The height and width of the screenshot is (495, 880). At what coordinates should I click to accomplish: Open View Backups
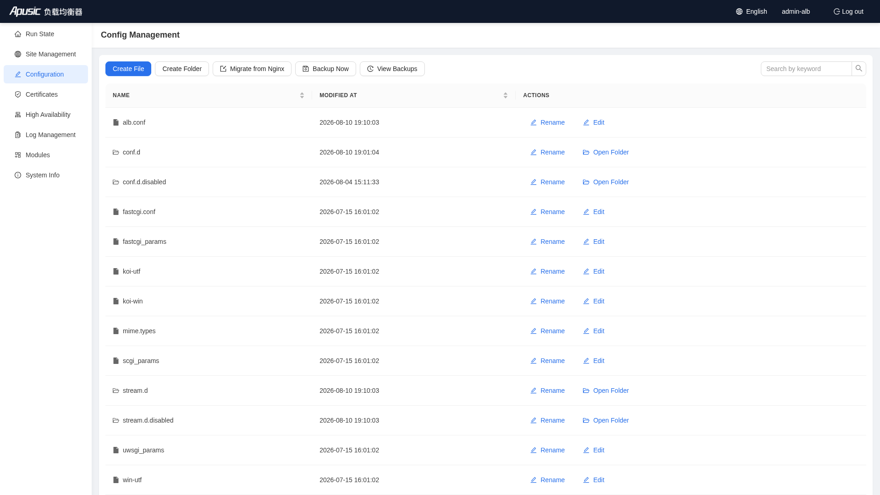pos(392,69)
